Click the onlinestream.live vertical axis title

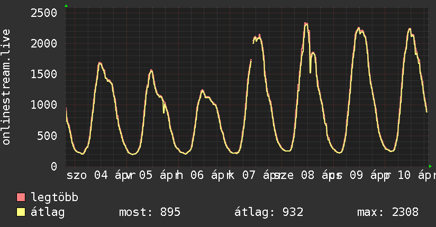click(6, 87)
